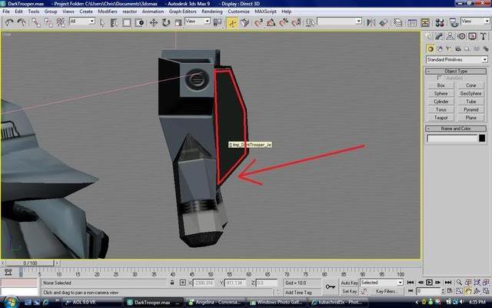
Task: Click the Use Pivot Point Center icon
Action: pos(217,22)
